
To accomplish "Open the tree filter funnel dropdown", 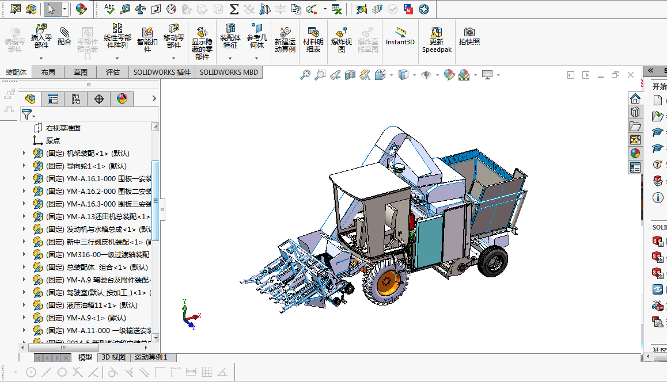I will [33, 116].
